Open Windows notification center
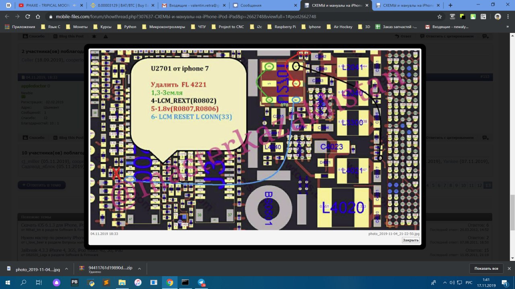 click(506, 283)
